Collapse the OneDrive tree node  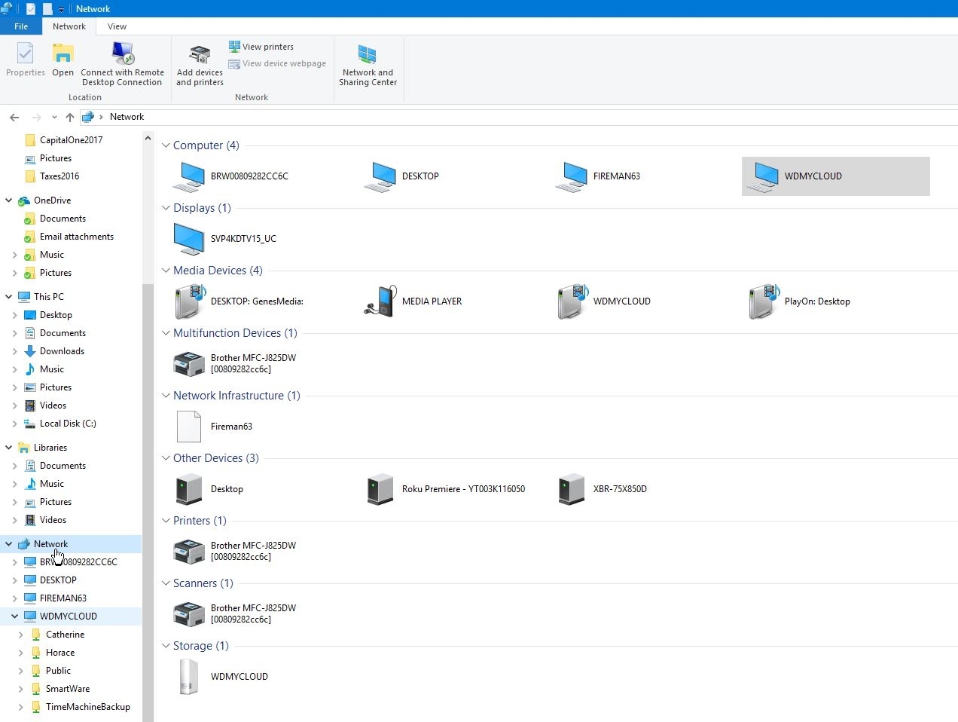pos(9,200)
